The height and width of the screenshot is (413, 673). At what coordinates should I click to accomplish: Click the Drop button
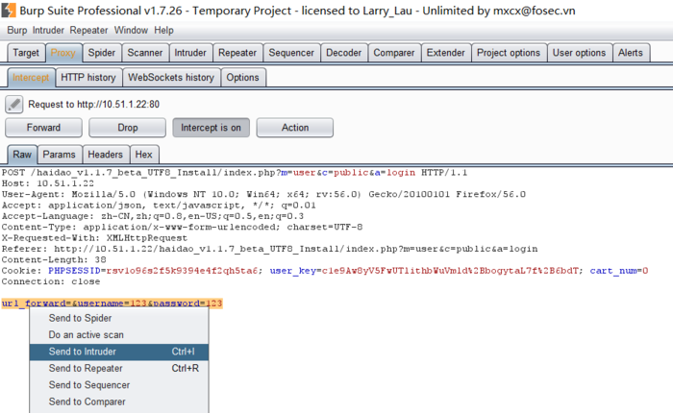coord(128,128)
